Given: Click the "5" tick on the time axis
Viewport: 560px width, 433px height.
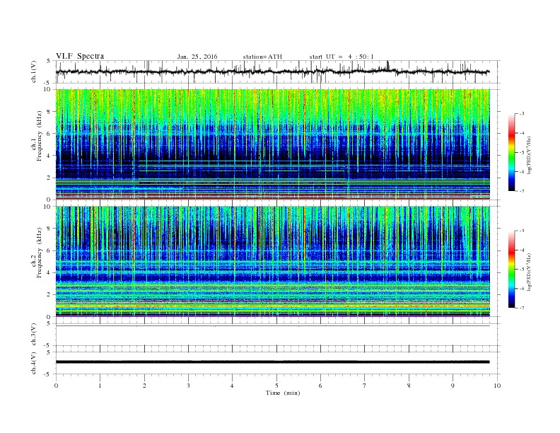Looking at the screenshot, I should point(276,386).
